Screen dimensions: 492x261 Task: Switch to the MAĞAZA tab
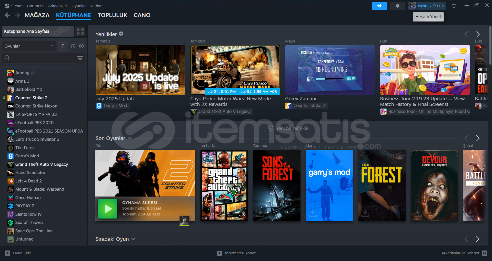pos(37,15)
